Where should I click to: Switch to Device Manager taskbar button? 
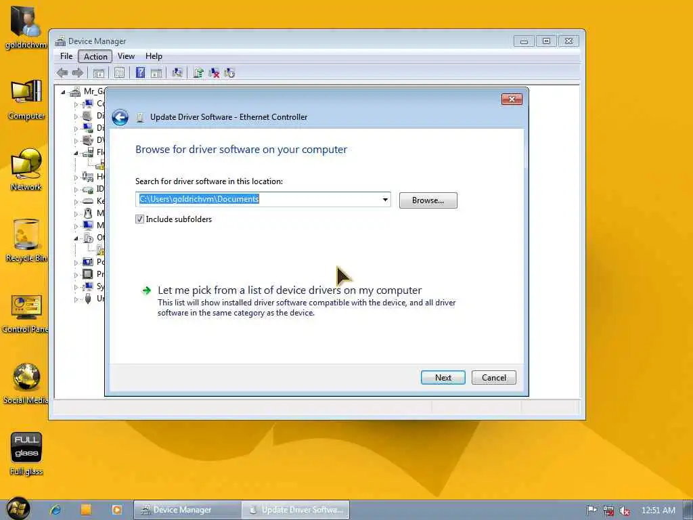coord(187,510)
